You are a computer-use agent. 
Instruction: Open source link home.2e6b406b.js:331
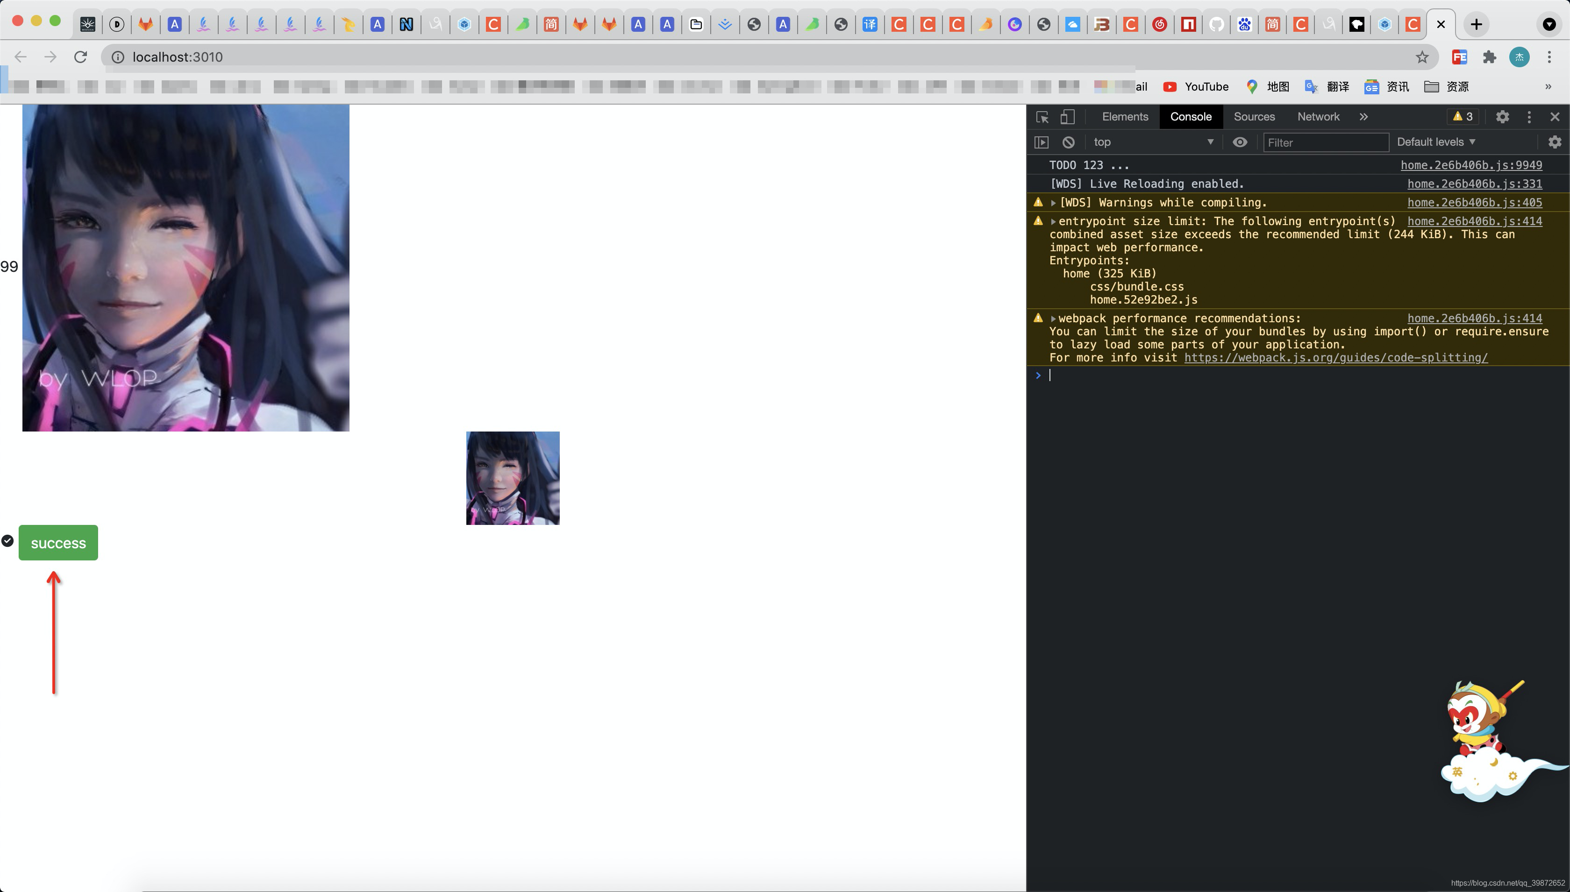(1474, 184)
